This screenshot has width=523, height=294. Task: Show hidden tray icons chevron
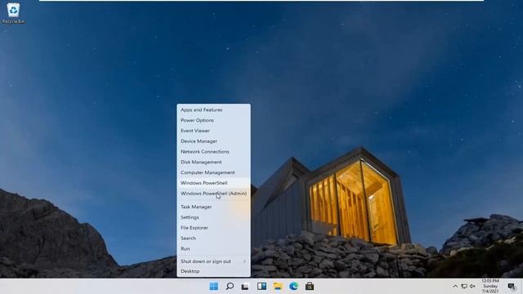click(x=455, y=286)
